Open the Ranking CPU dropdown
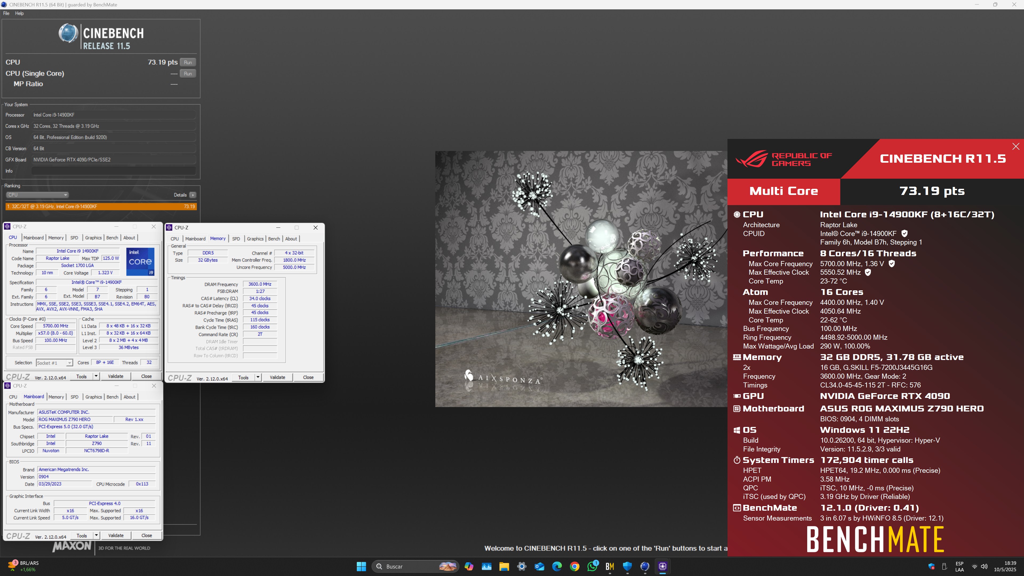Image resolution: width=1024 pixels, height=576 pixels. 37,195
